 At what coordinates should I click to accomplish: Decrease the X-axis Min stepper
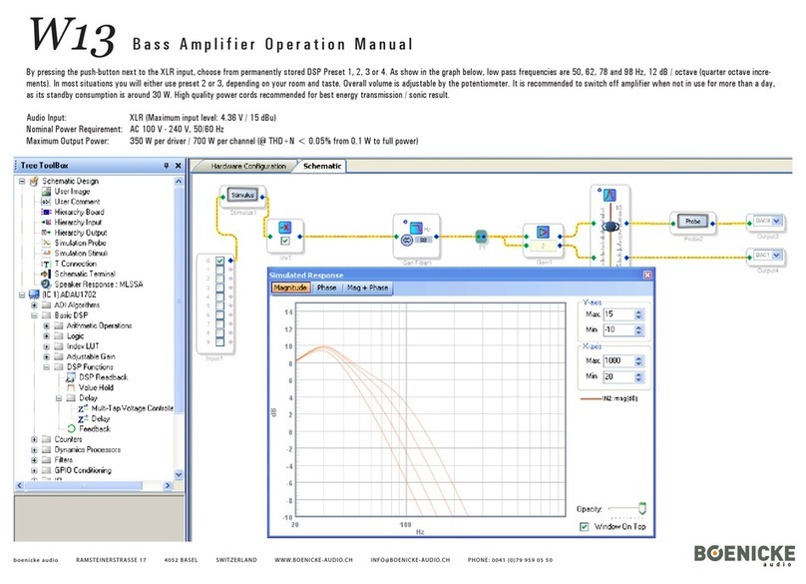click(638, 379)
